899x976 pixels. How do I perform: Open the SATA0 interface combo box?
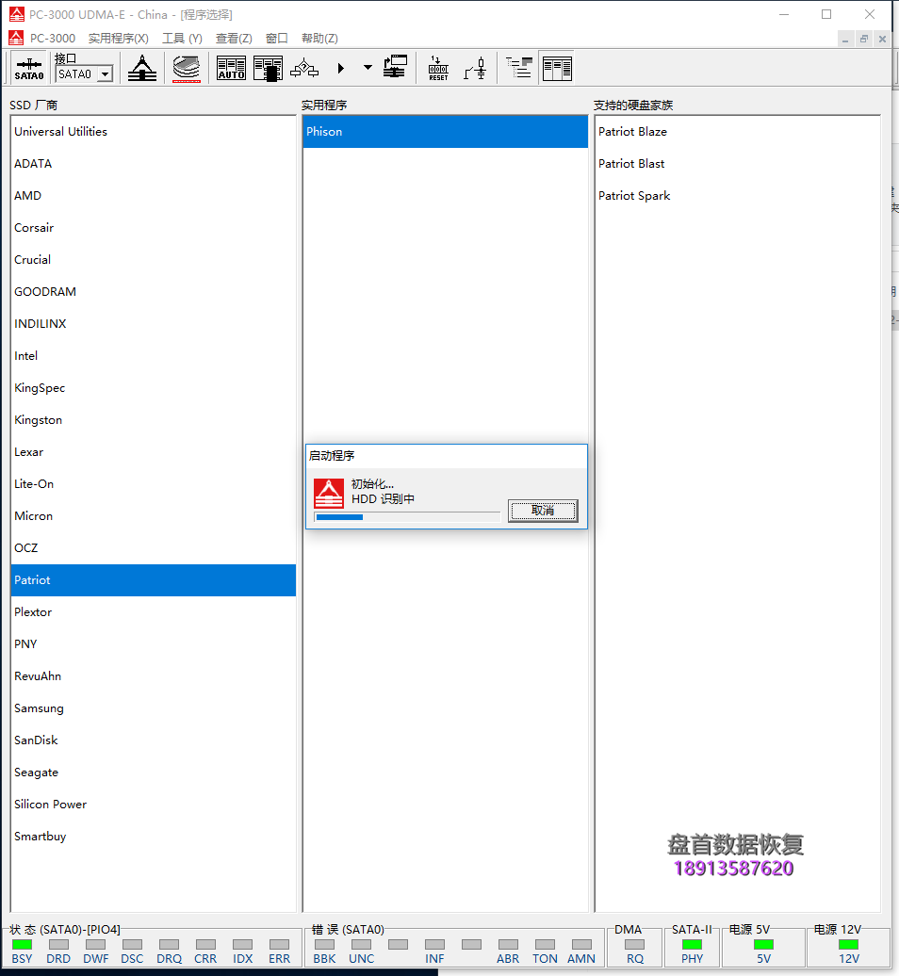(x=84, y=74)
